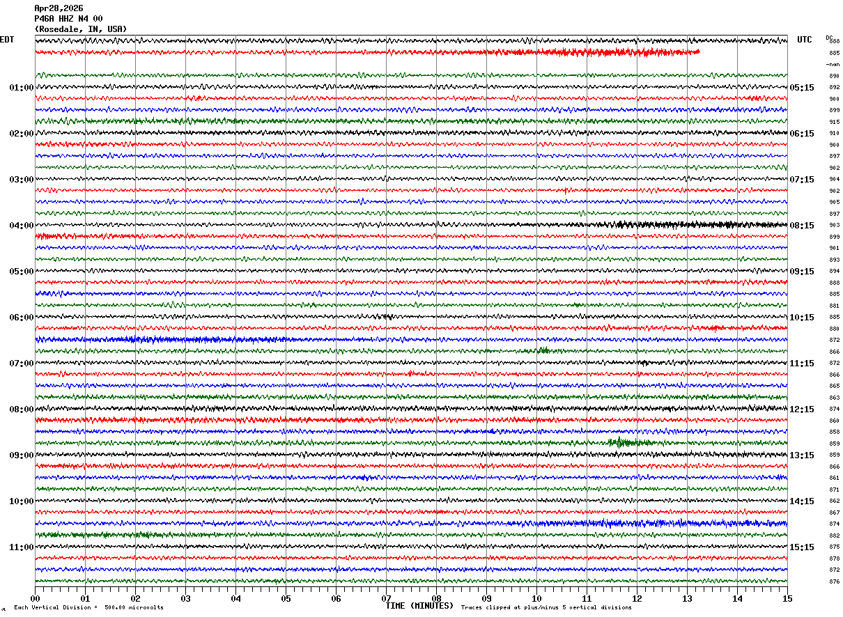Screen dimensions: 843x617
Task: Click the UTC time label "10:15"
Action: [x=802, y=318]
